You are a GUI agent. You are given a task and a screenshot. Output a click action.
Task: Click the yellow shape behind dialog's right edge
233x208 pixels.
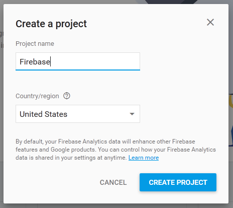coord(231,101)
